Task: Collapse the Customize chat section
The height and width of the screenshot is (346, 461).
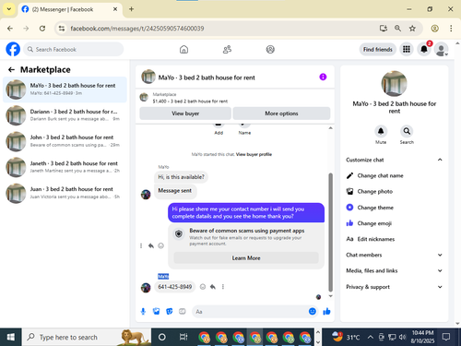Action: click(394, 160)
